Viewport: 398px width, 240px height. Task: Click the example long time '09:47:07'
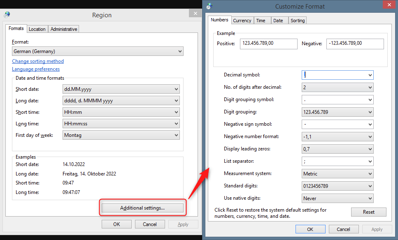[x=71, y=192]
